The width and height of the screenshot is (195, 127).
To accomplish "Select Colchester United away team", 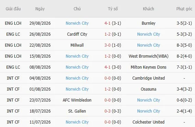I will point(149,122).
